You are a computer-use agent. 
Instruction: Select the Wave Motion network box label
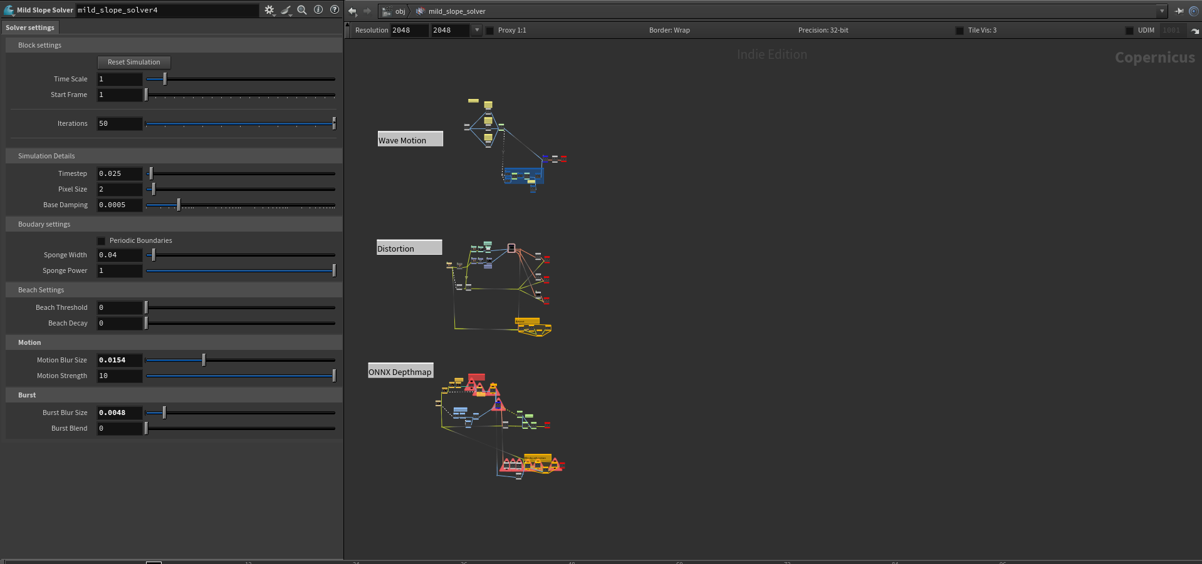click(x=410, y=139)
